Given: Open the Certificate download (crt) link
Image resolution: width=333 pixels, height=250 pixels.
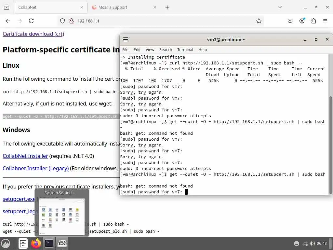Looking at the screenshot, I should tap(33, 34).
